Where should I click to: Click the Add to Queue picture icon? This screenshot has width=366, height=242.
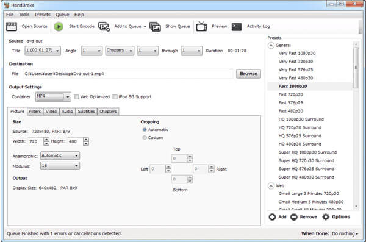(x=104, y=27)
